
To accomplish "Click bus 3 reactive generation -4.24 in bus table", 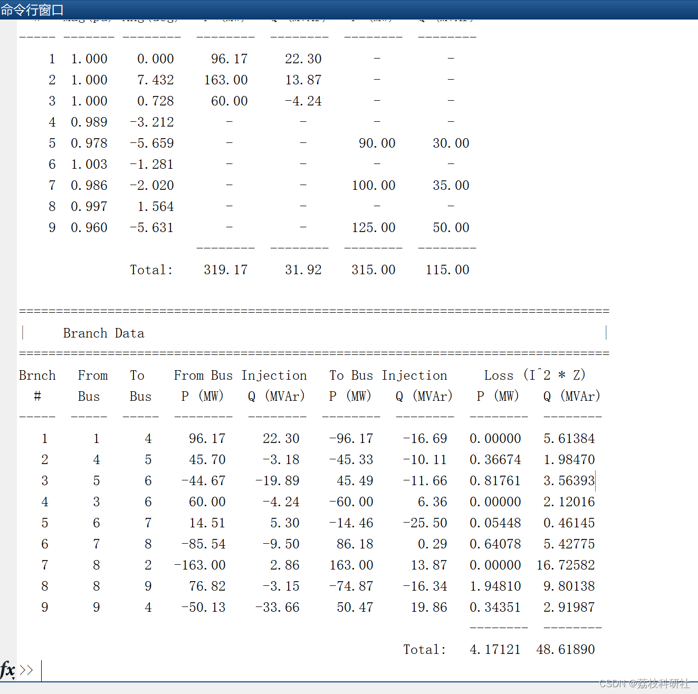I will click(x=303, y=101).
